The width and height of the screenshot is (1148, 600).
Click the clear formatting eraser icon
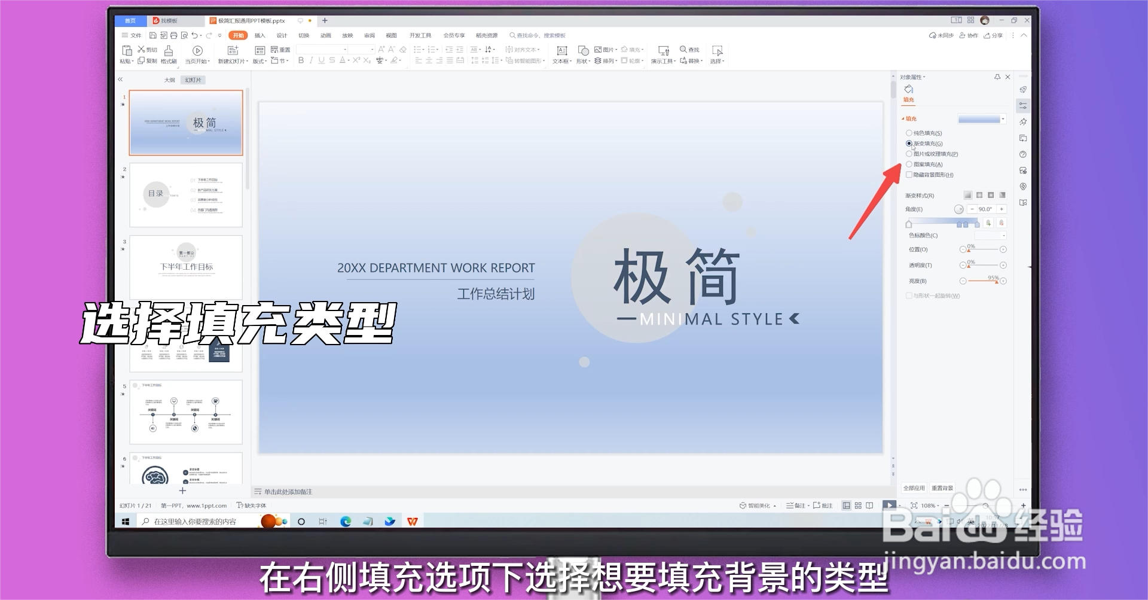[x=403, y=50]
